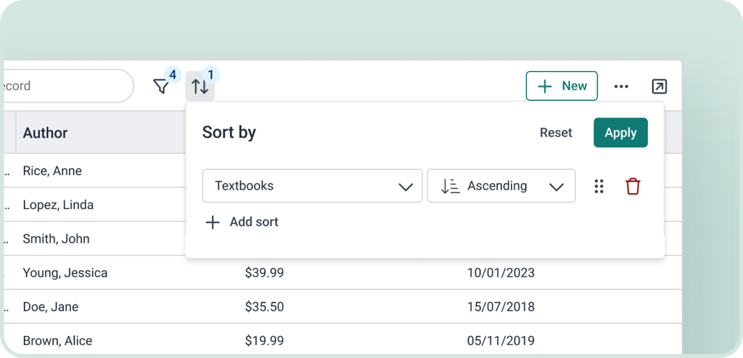Select the Young, Jessica author cell
Image resolution: width=743 pixels, height=358 pixels.
[65, 273]
